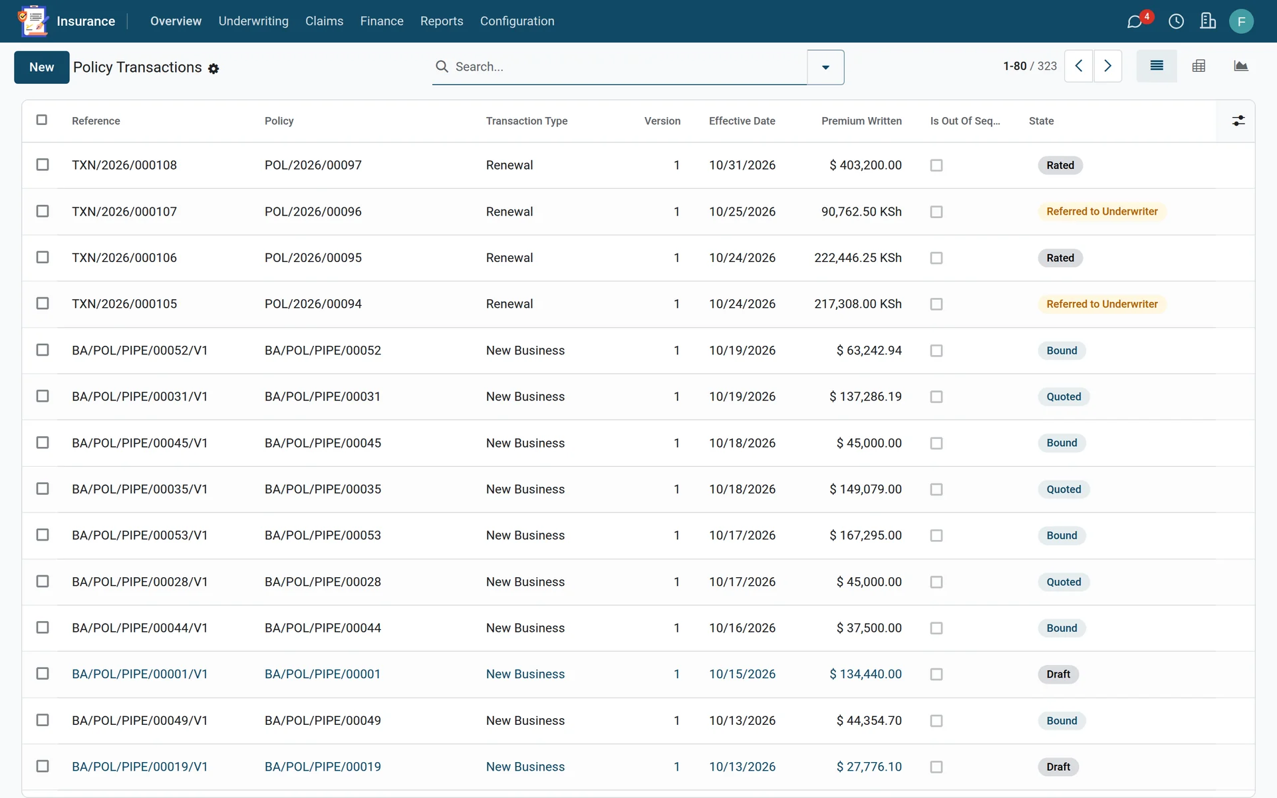Screen dimensions: 1277x798
Task: Click premium $ 403,200.00 cell
Action: pyautogui.click(x=865, y=165)
